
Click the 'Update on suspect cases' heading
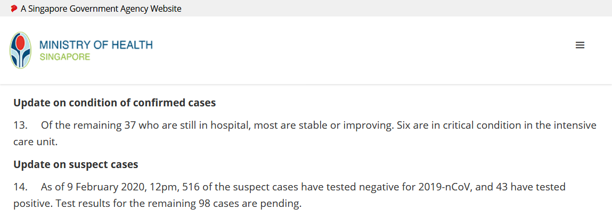tap(76, 165)
